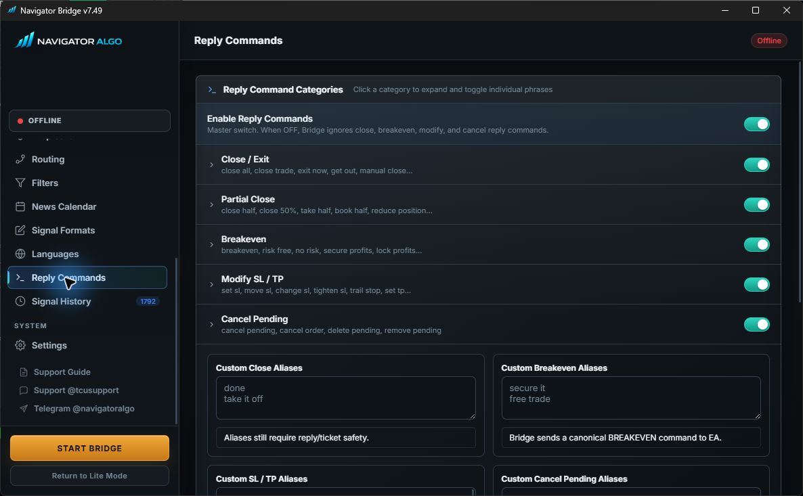Click the SYSTEM section label
The width and height of the screenshot is (803, 496).
(x=30, y=325)
